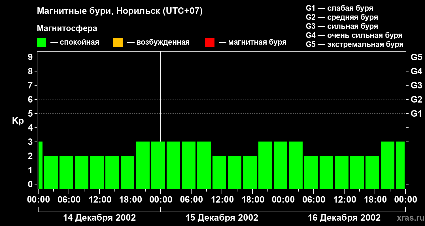The width and height of the screenshot is (425, 226).
Task: Click 'G2 — средняя буря' description
Action: pos(342,17)
